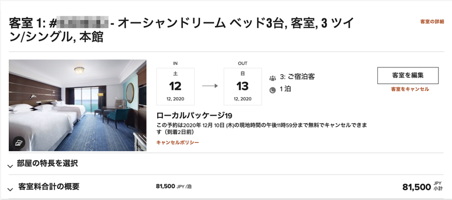Click the 客室をキャンセル link
Image resolution: width=452 pixels, height=200 pixels.
410,89
